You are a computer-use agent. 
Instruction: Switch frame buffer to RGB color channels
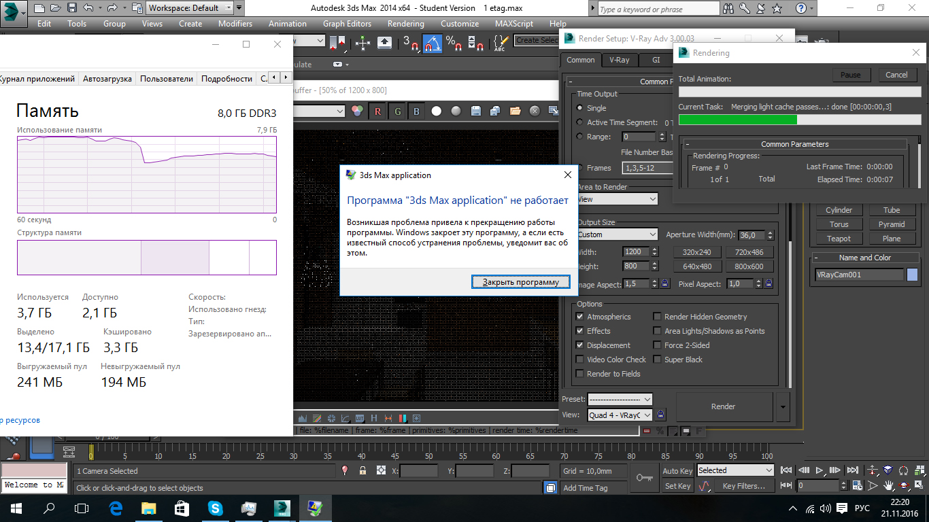[357, 111]
